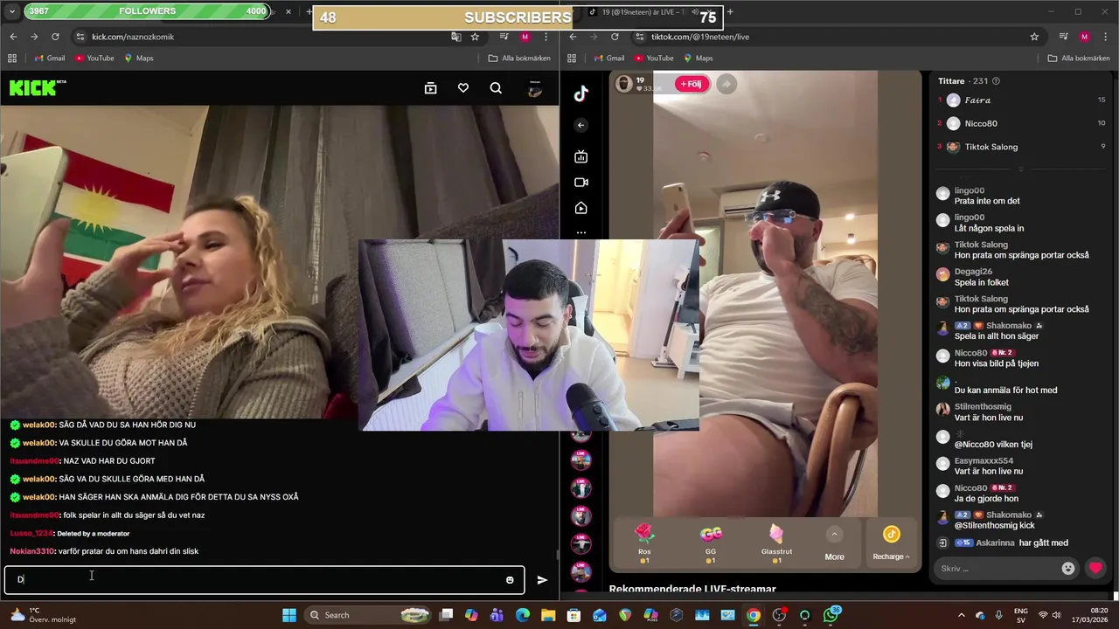
Task: Open Kick search magnifier icon
Action: click(496, 88)
